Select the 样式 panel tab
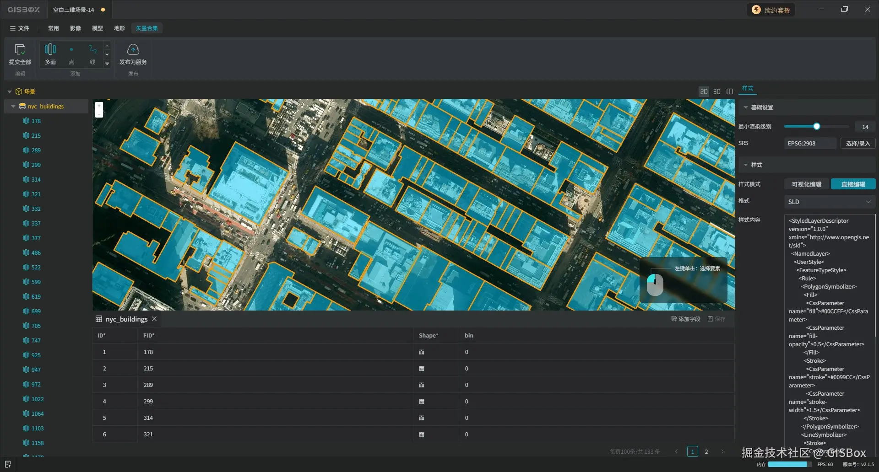The image size is (879, 472). (x=748, y=88)
